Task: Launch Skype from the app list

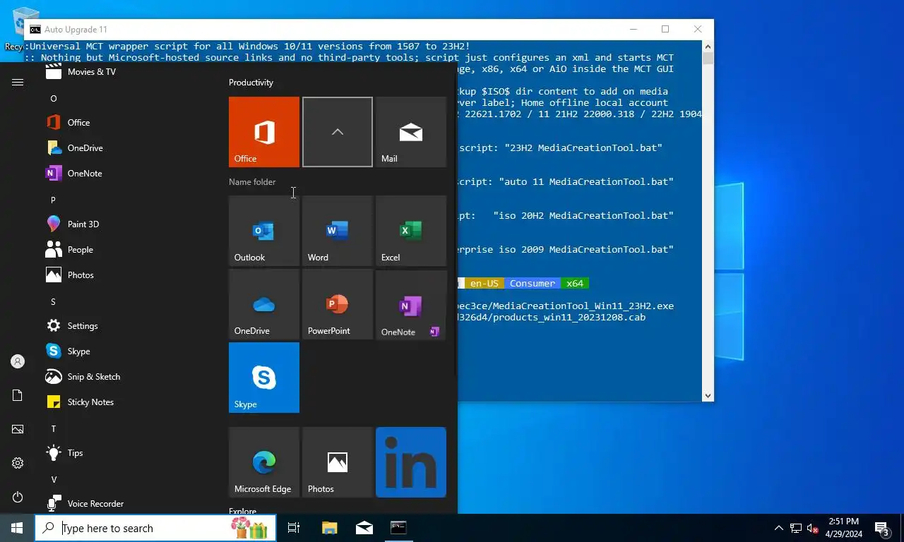Action: pyautogui.click(x=129, y=351)
